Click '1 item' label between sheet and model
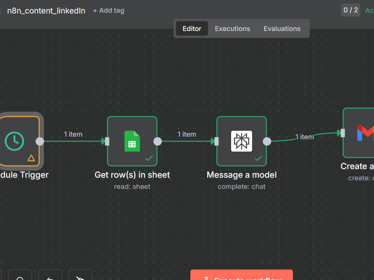Image resolution: width=374 pixels, height=280 pixels. click(x=187, y=134)
